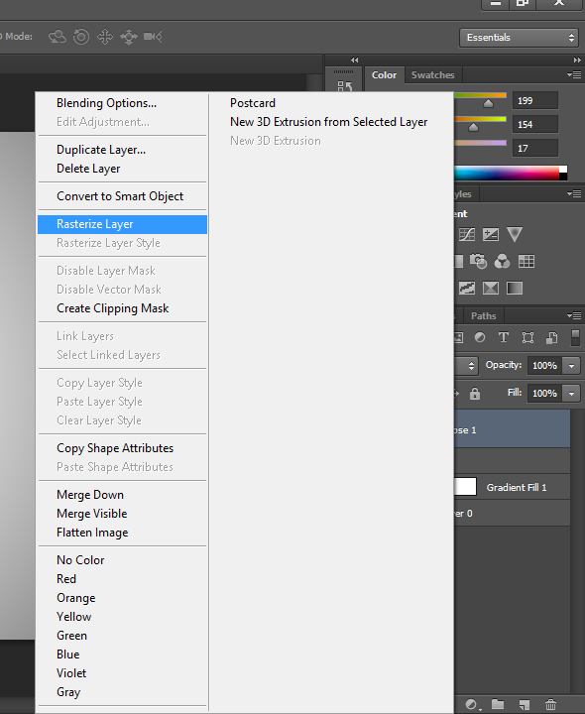Add a Selective Color adjustment (X box icon)

click(x=490, y=288)
